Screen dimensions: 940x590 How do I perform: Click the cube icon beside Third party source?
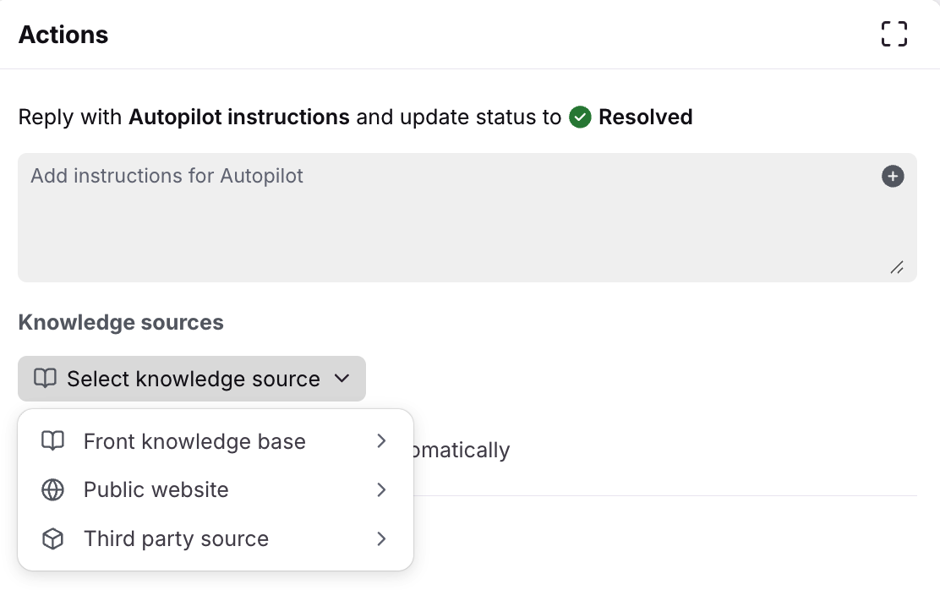click(x=53, y=539)
